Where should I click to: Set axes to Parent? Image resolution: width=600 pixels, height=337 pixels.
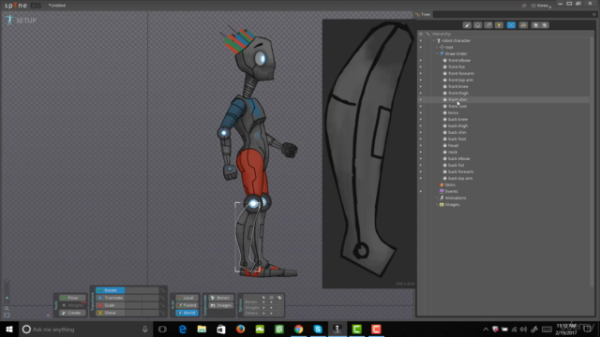(187, 305)
